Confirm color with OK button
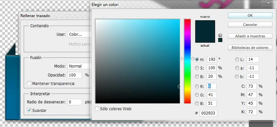 click(x=250, y=15)
